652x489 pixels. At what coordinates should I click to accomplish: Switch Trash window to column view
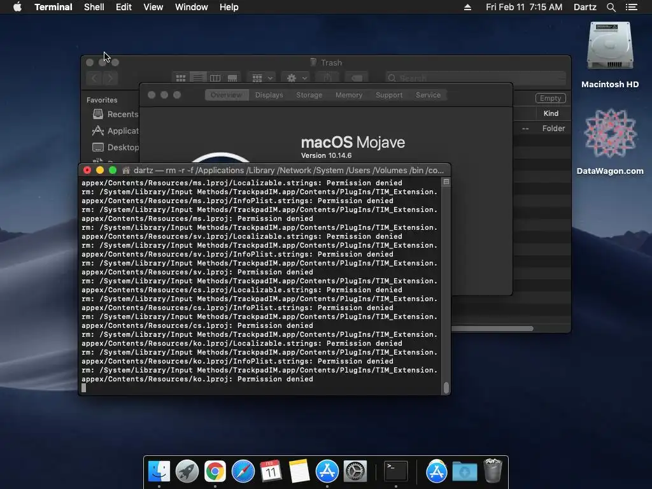(x=215, y=78)
